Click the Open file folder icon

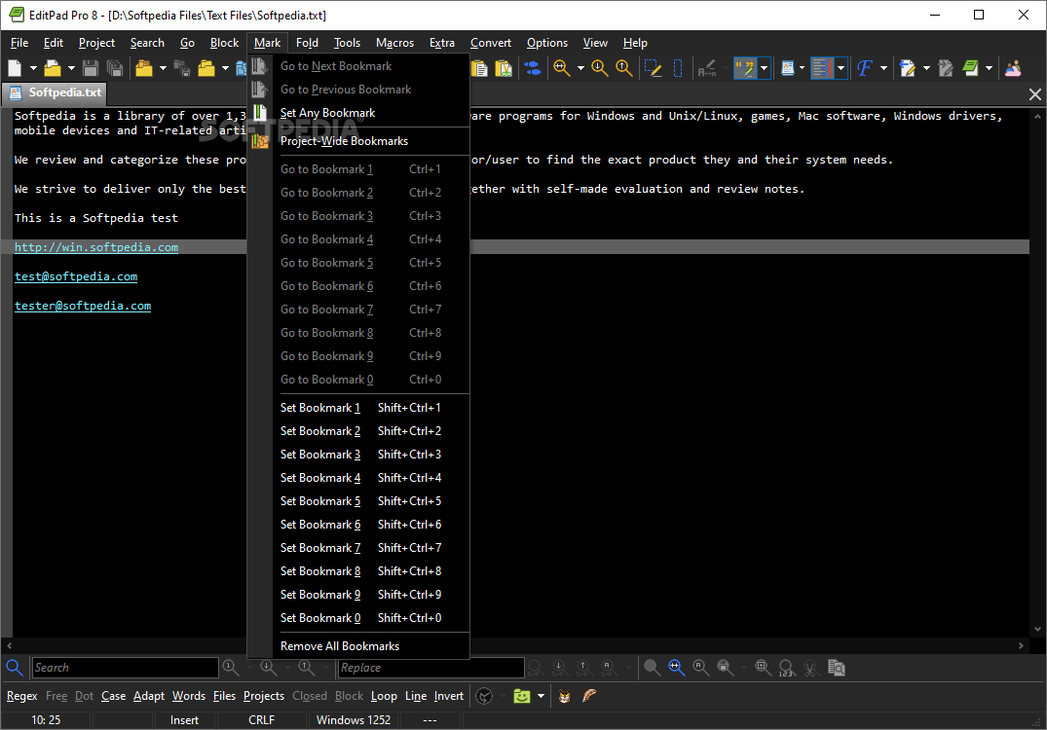52,68
